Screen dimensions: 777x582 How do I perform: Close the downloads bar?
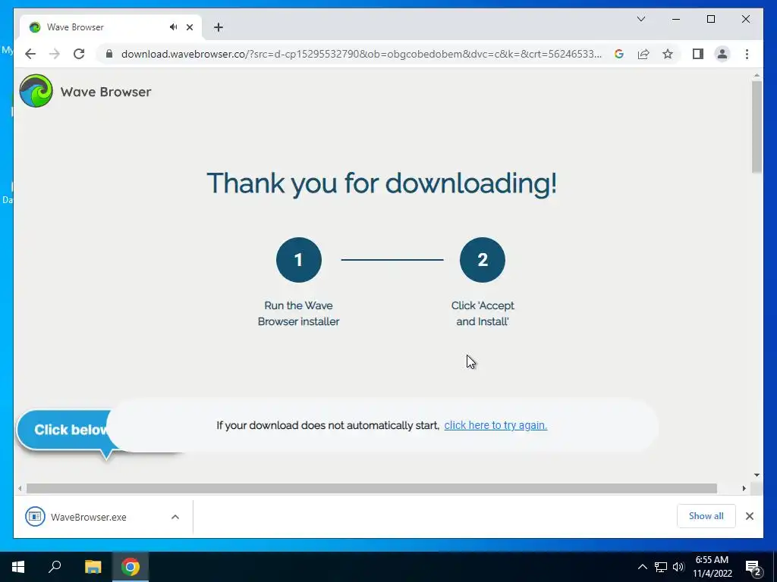click(x=749, y=516)
